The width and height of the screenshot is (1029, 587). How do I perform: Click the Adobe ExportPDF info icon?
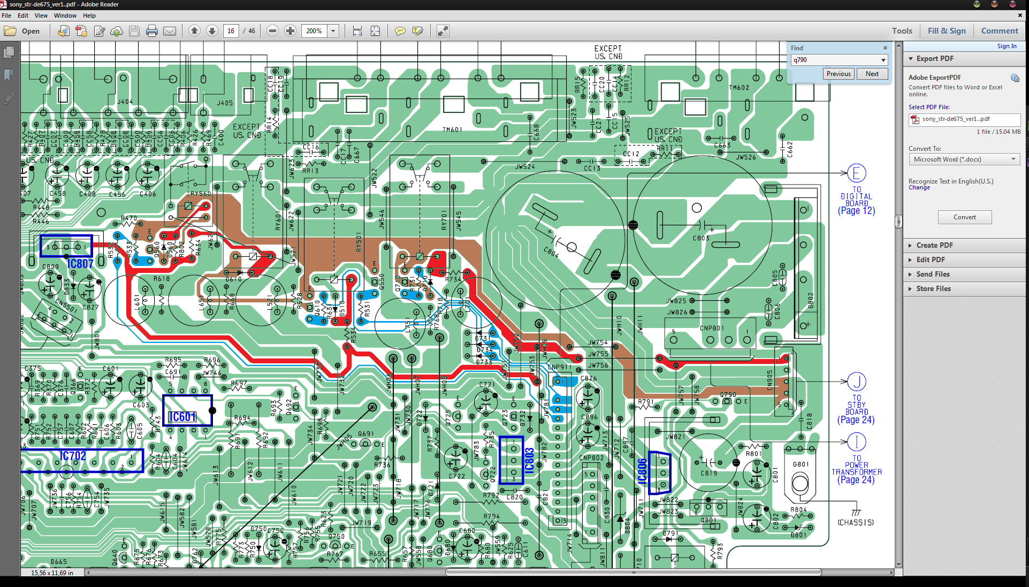coord(1015,78)
